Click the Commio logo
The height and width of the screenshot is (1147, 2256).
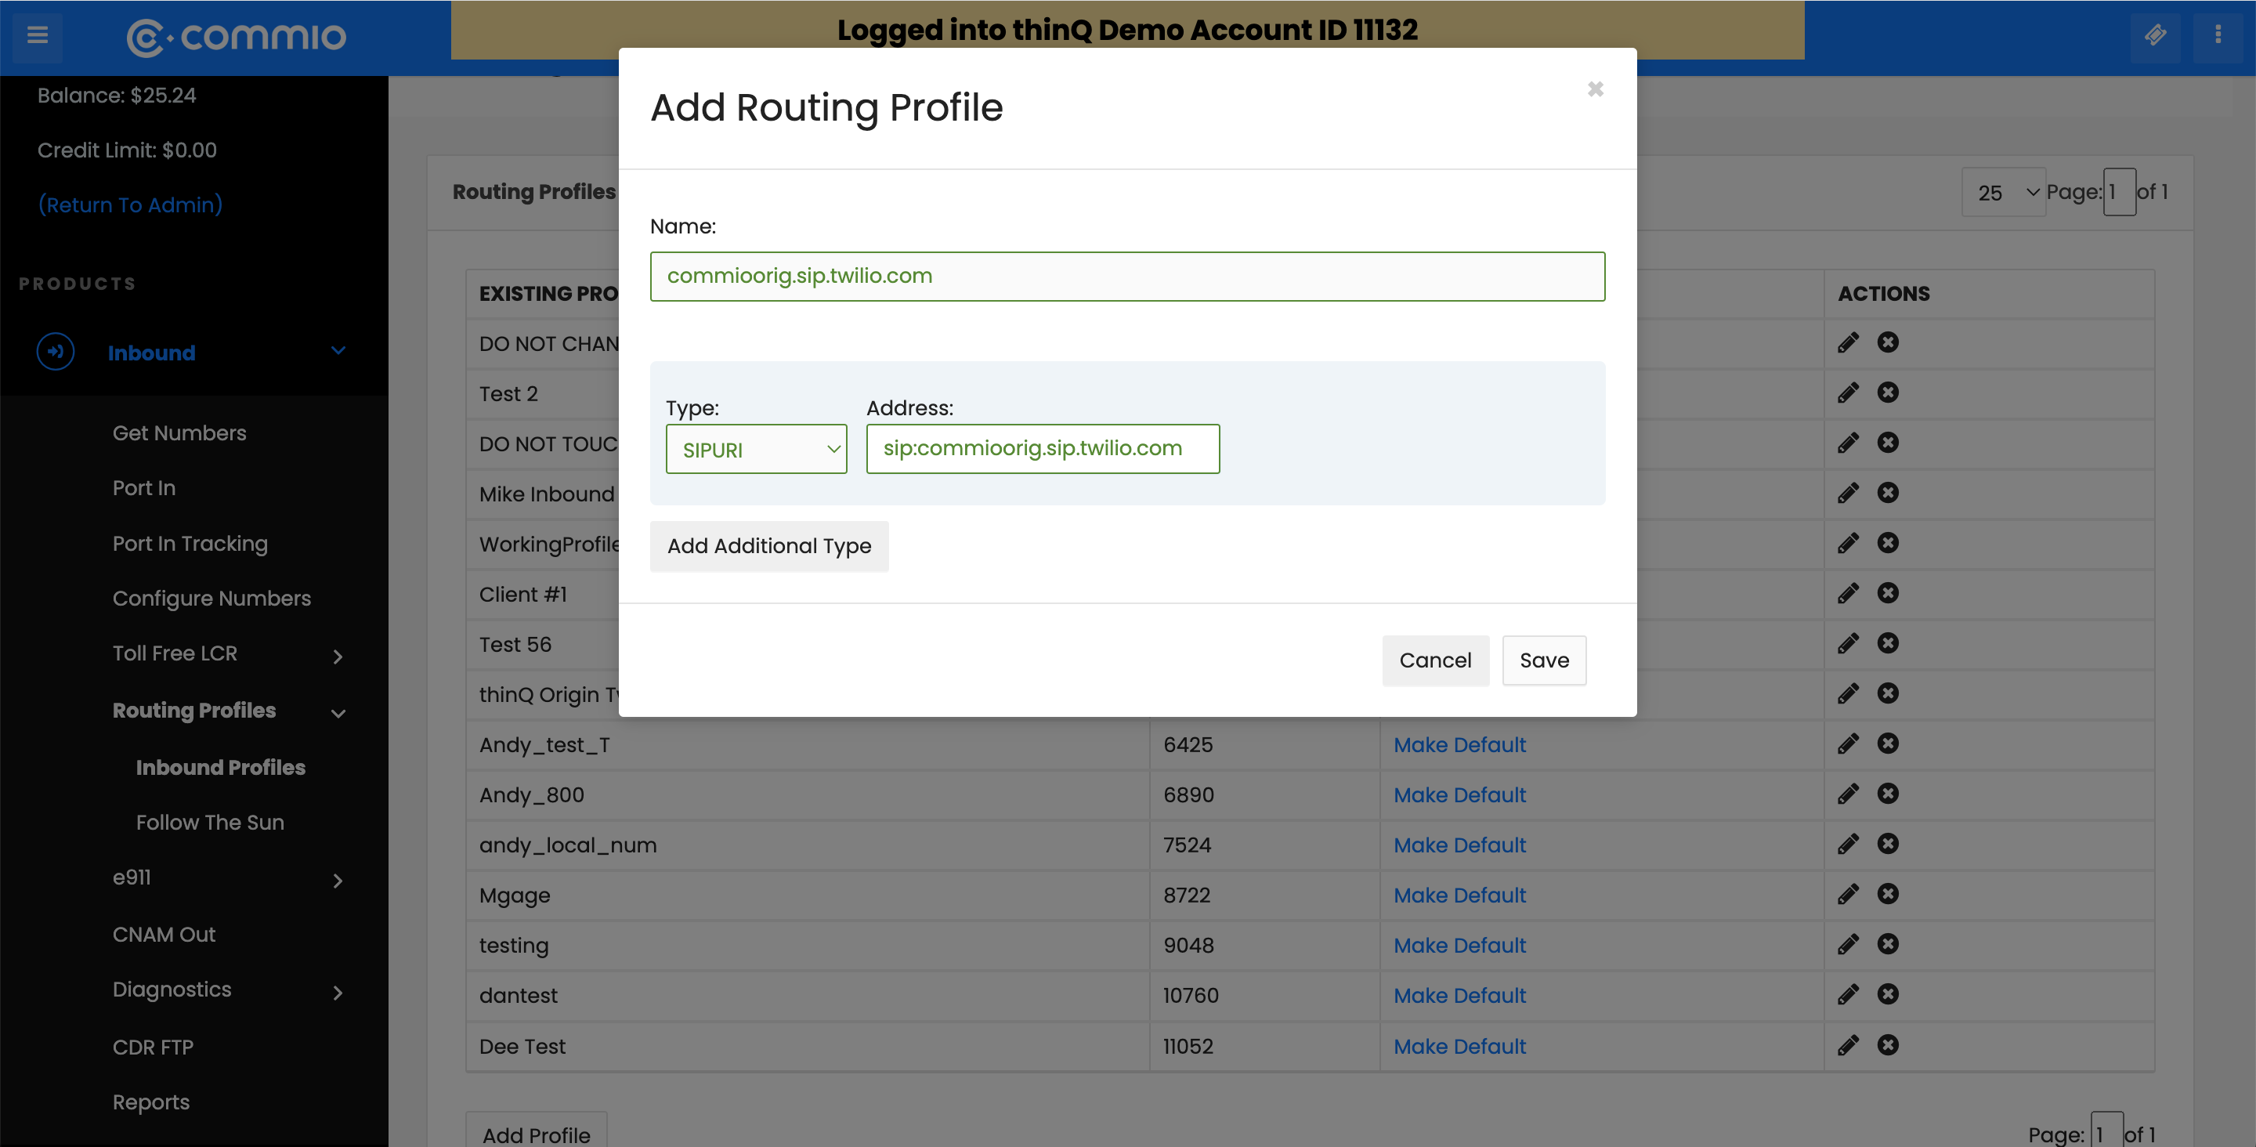(x=237, y=37)
